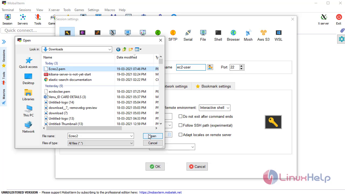Open the Help menu

122,10
